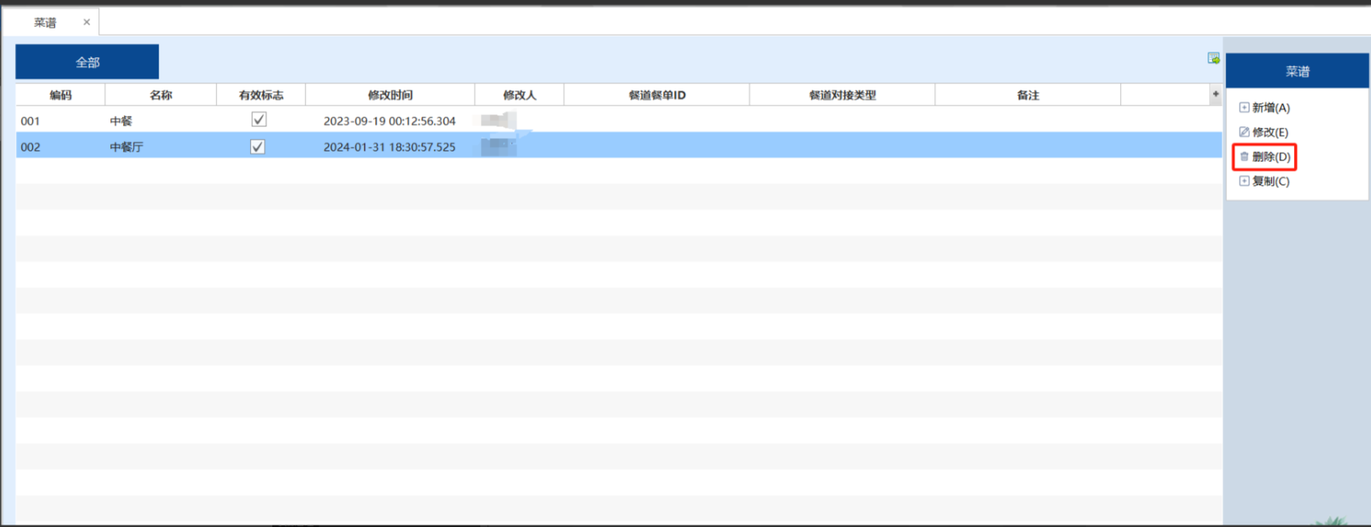Click the 备注 column header
Screen dimensions: 1371x527
click(x=1027, y=94)
